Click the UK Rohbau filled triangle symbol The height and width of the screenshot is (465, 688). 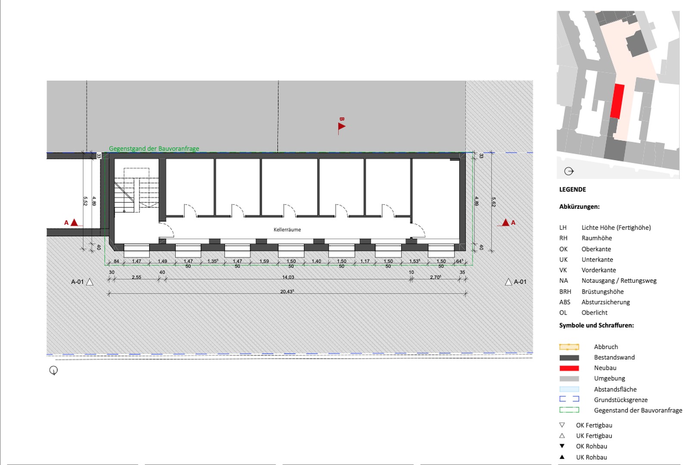click(562, 457)
